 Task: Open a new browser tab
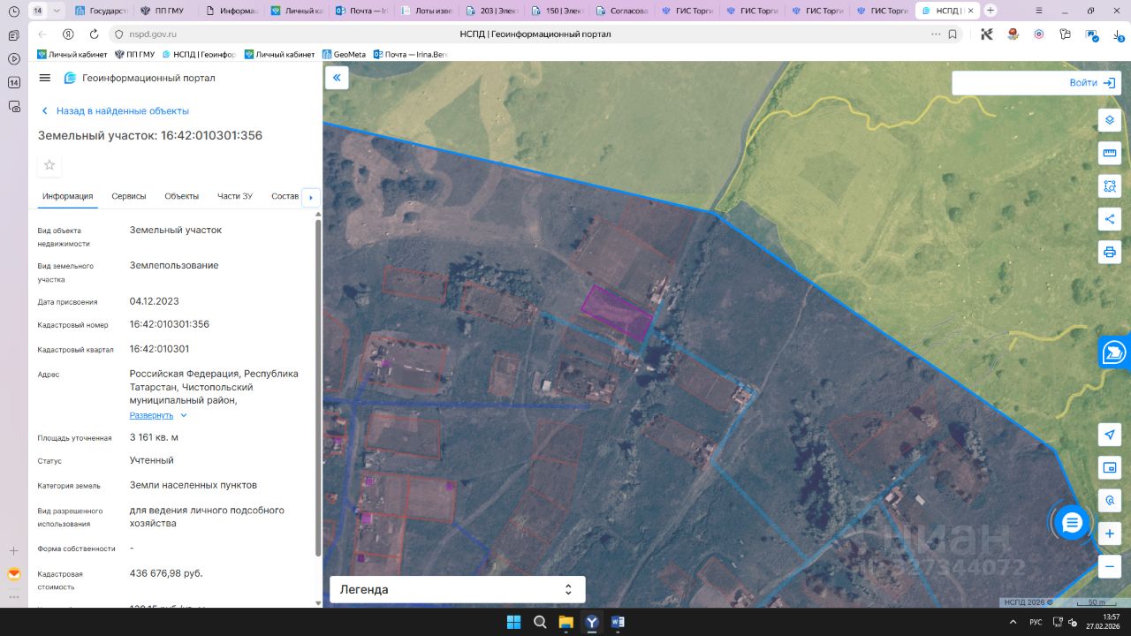[991, 11]
